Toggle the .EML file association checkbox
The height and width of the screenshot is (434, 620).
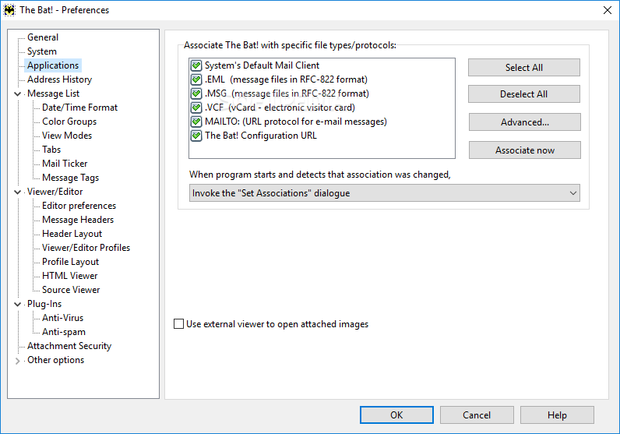[196, 79]
